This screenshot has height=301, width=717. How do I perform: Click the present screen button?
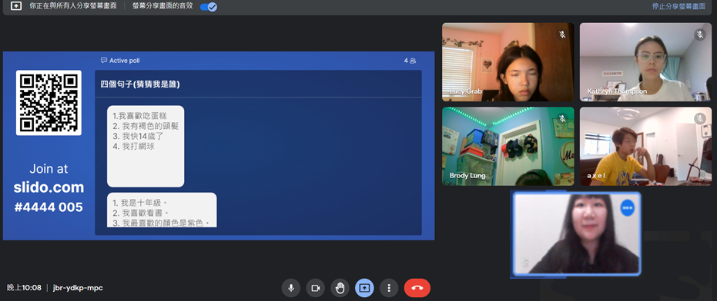(x=364, y=288)
